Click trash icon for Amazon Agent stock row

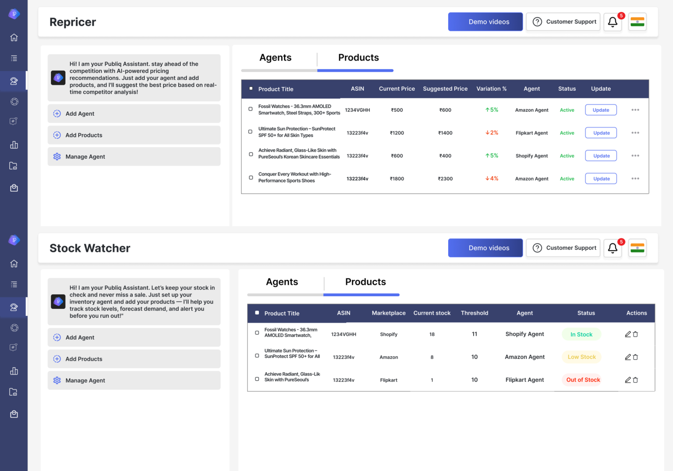point(636,357)
